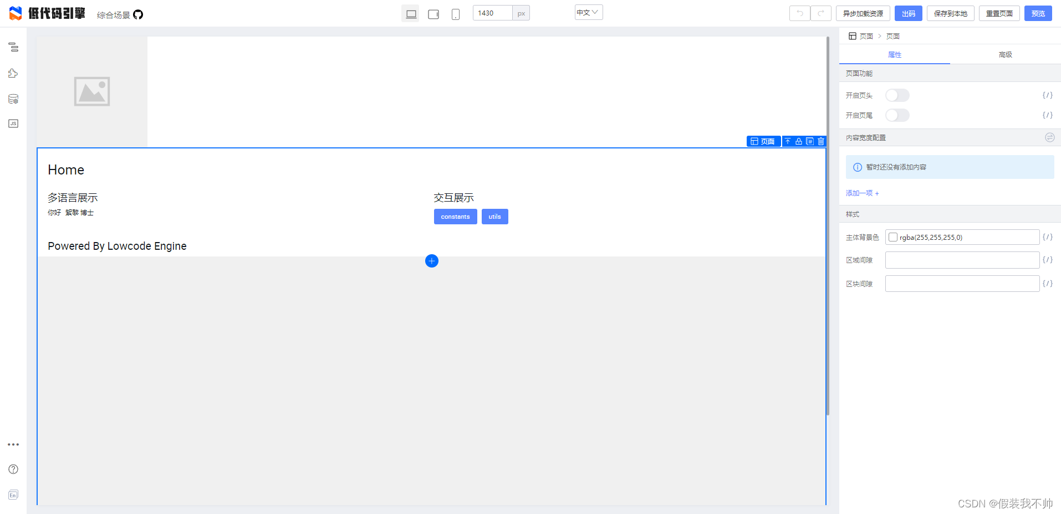Focus the 区块间隙 input field
This screenshot has width=1061, height=514.
962,284
